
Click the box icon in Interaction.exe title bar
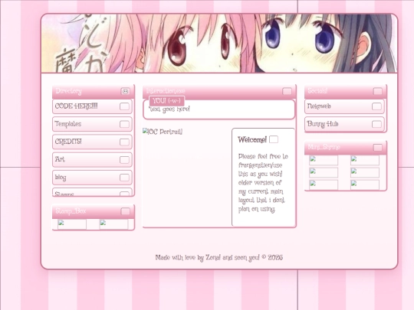287,91
